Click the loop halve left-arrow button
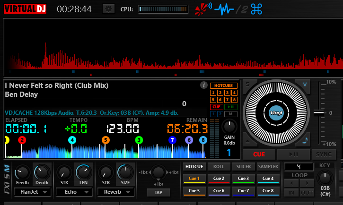Image resolution: width=343 pixels, height=205 pixels. [x=291, y=183]
